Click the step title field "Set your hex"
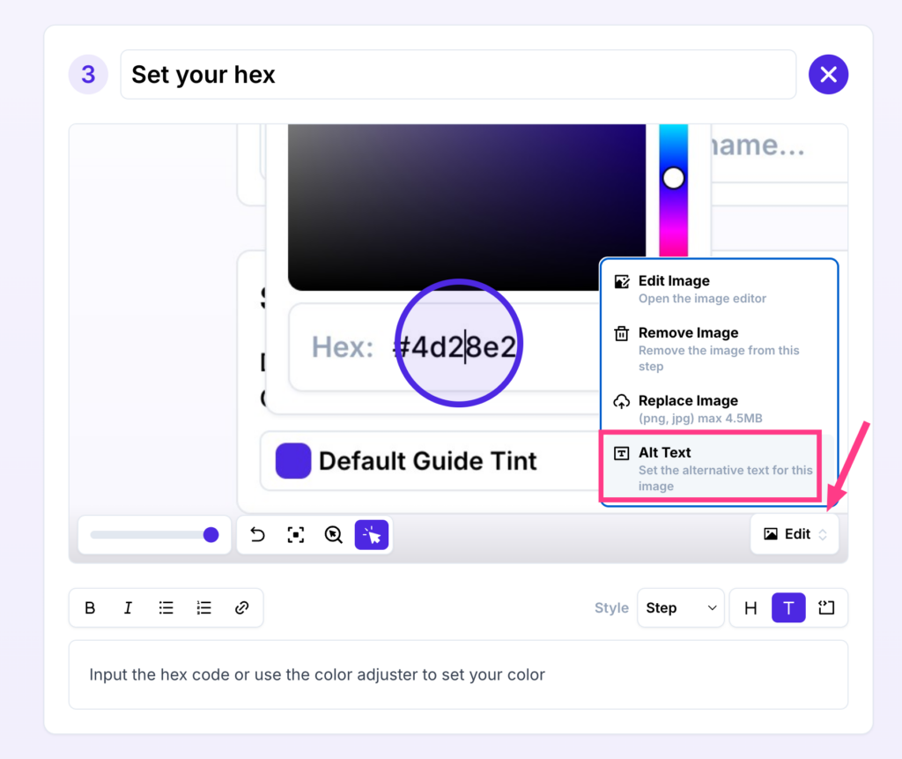The height and width of the screenshot is (759, 902). [x=457, y=75]
